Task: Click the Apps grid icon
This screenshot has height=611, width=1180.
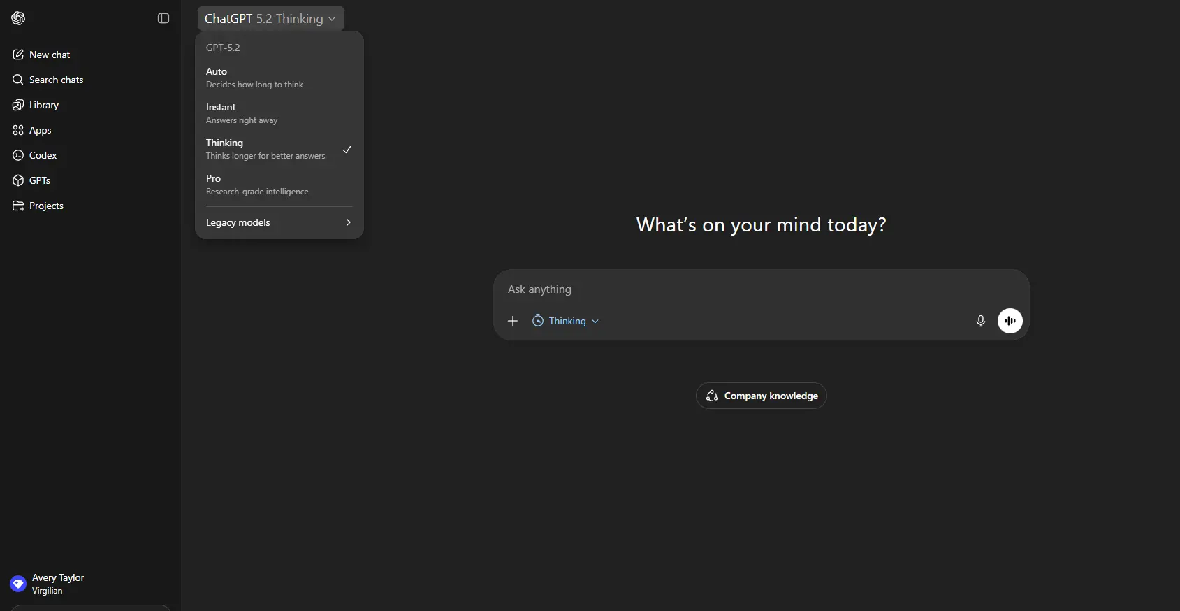Action: [x=18, y=130]
